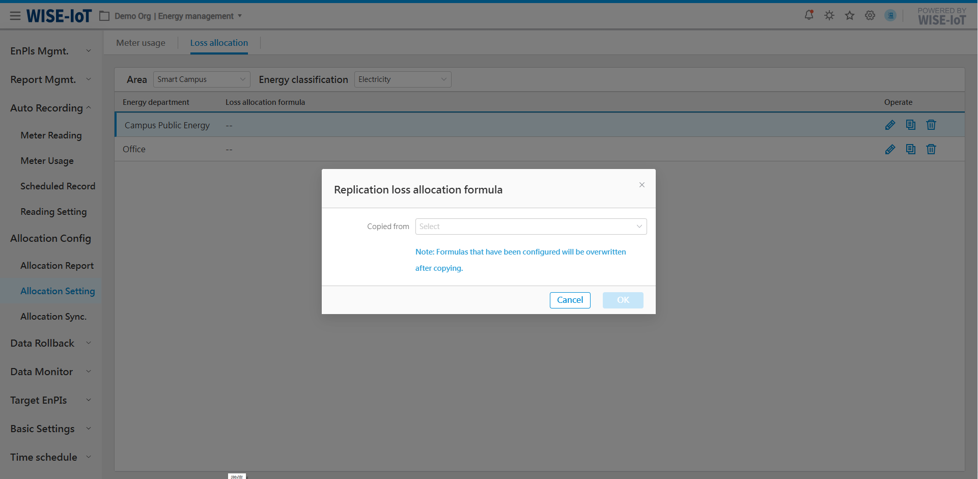Delete the Campus Public Energy formula via trash icon
Image resolution: width=978 pixels, height=479 pixels.
[931, 125]
